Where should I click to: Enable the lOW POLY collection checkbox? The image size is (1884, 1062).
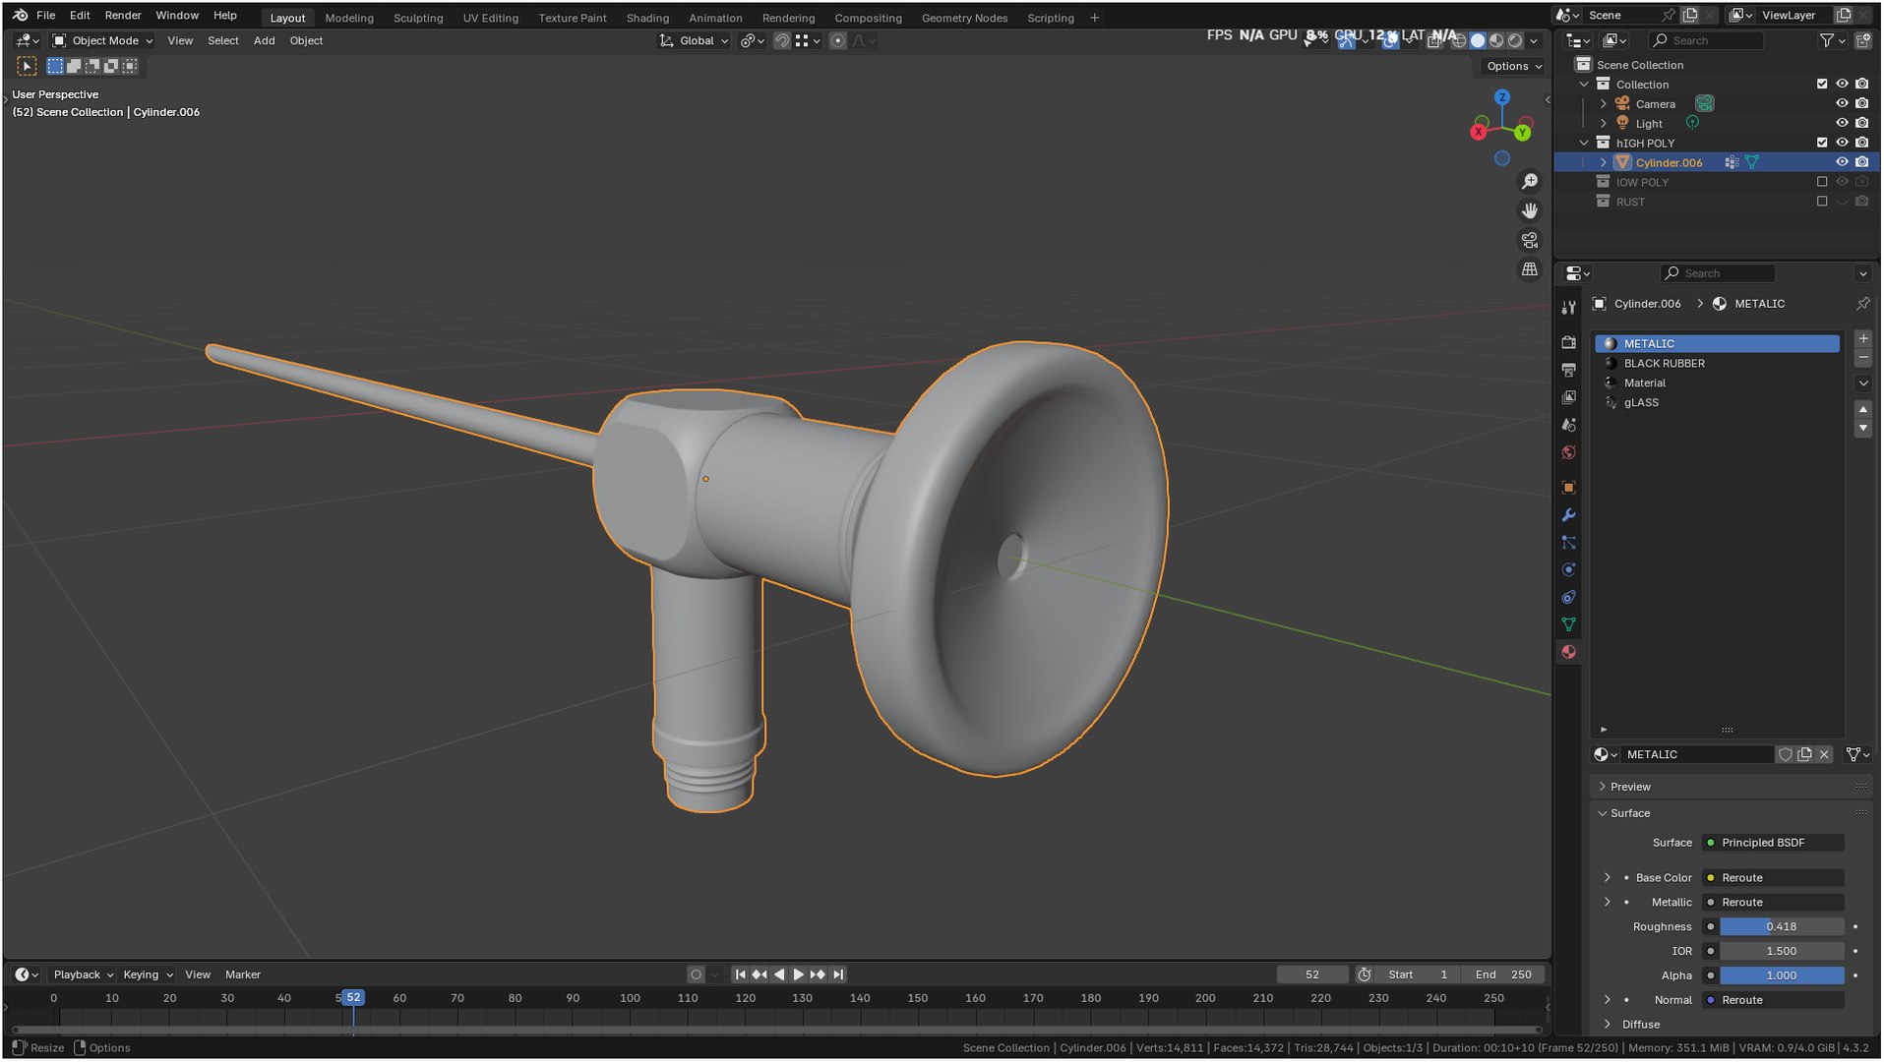[1822, 182]
